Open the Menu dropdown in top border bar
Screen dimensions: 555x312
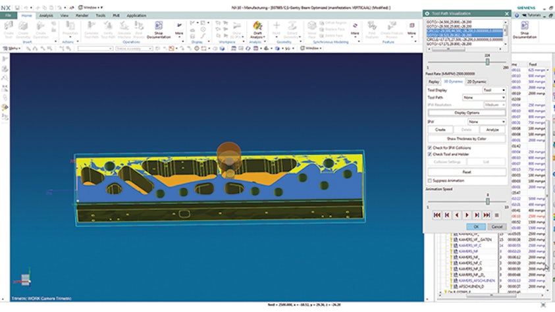coord(11,49)
